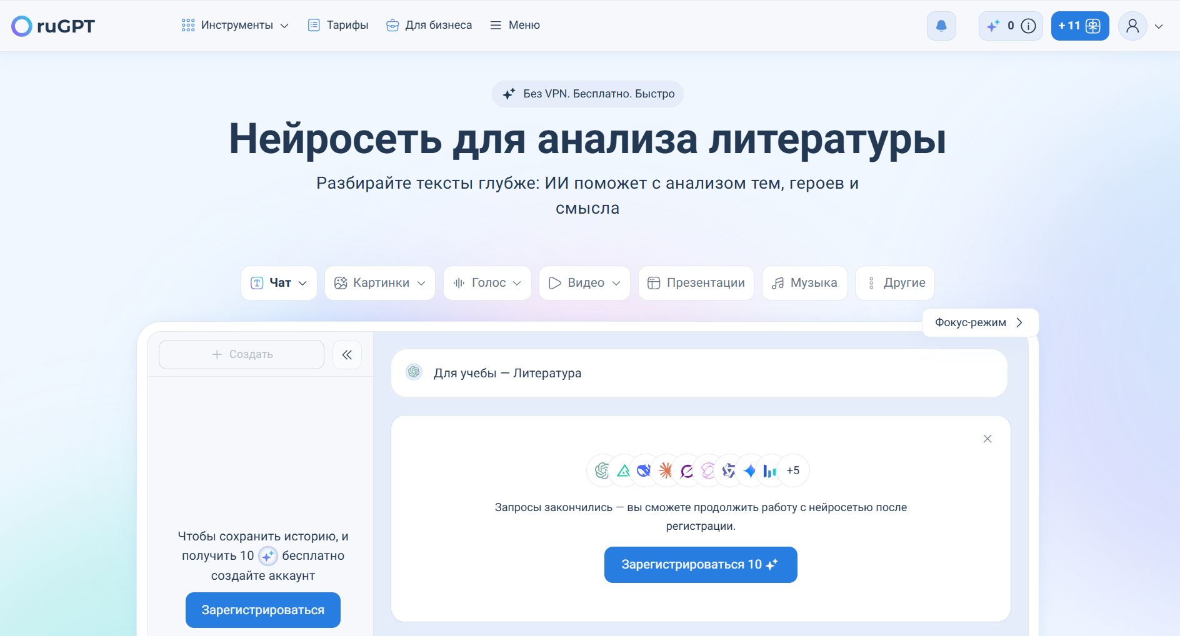Select the Картинки tab
1180x636 pixels.
pos(380,283)
